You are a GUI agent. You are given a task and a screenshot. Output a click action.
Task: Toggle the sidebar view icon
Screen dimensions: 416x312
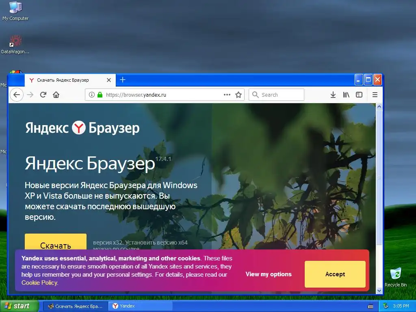[x=359, y=95]
